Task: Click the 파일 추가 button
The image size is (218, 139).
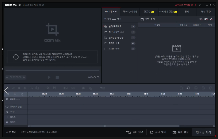Action: 148,19
